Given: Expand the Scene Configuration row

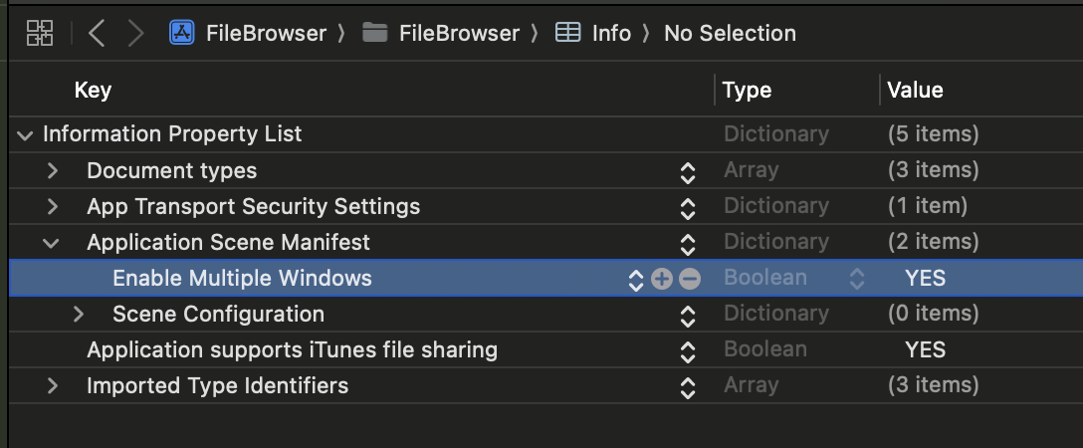Looking at the screenshot, I should pyautogui.click(x=78, y=314).
